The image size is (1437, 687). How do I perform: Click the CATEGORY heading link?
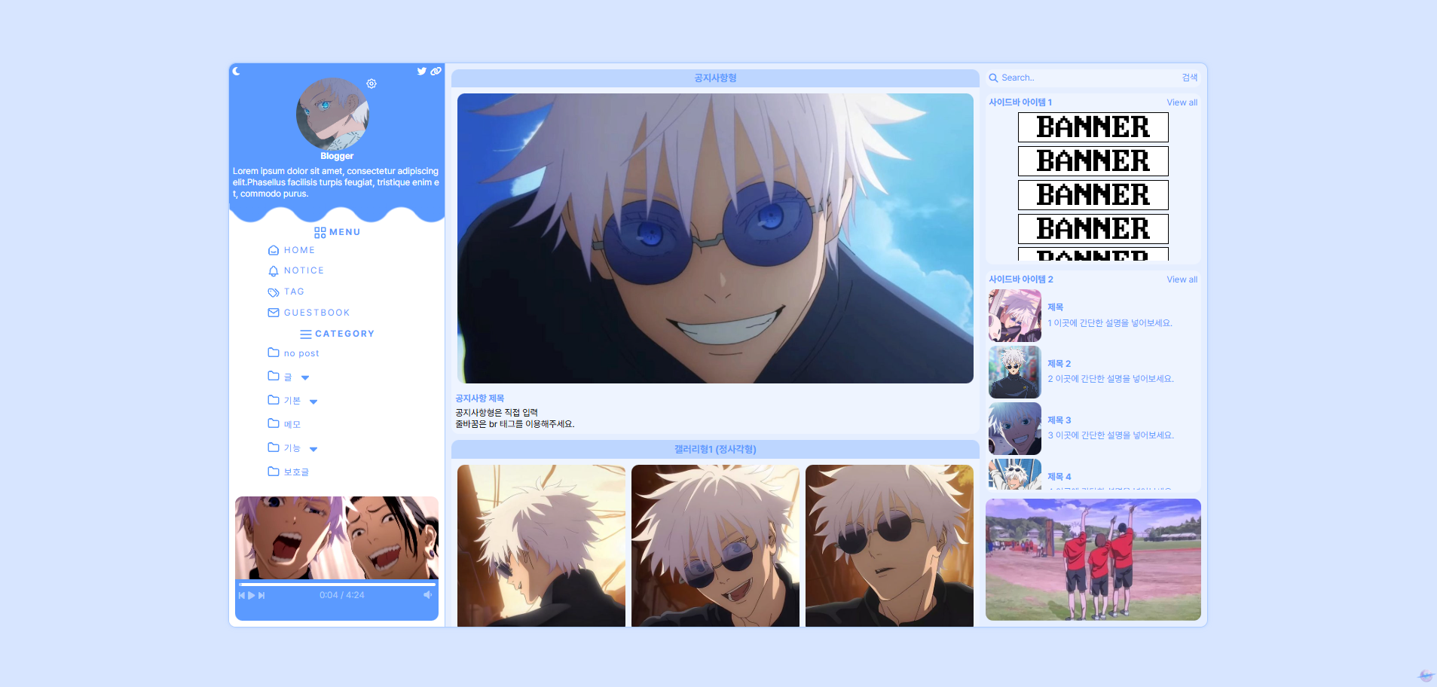tap(344, 334)
